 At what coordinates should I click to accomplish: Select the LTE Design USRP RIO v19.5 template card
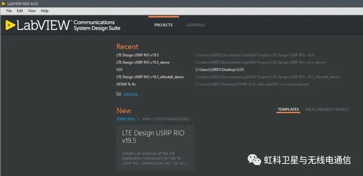155,148
